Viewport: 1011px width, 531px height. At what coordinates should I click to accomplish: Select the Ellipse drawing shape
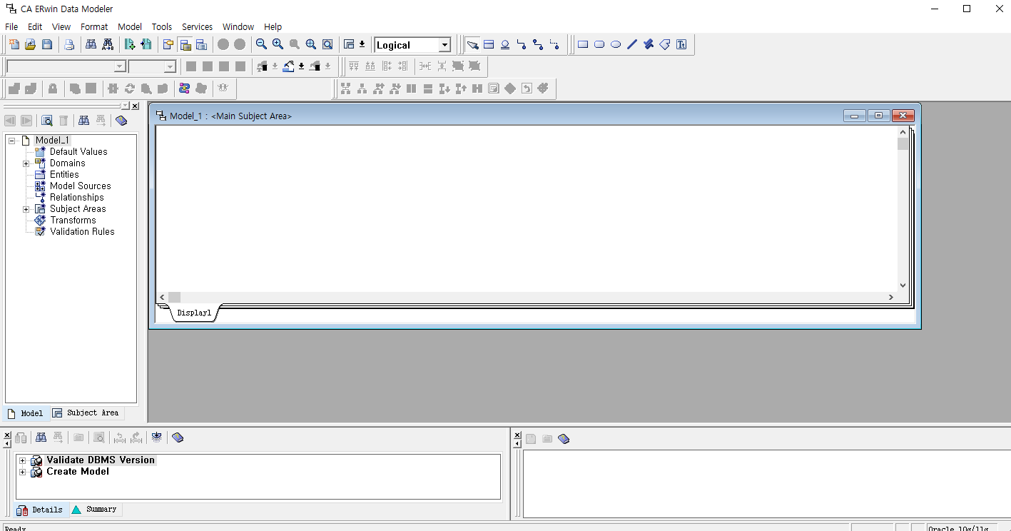tap(616, 44)
